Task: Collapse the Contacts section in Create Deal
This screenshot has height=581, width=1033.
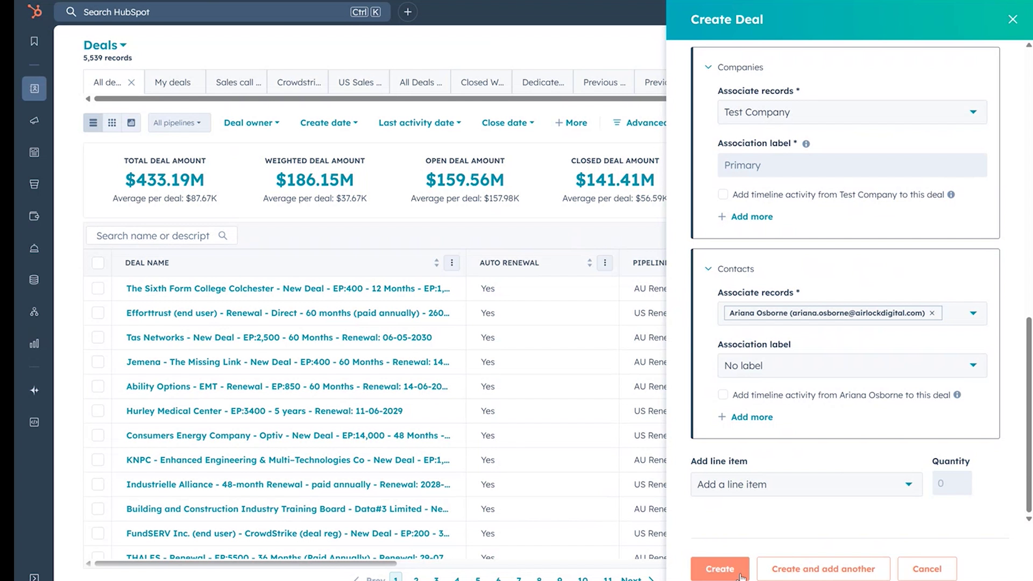Action: 707,268
